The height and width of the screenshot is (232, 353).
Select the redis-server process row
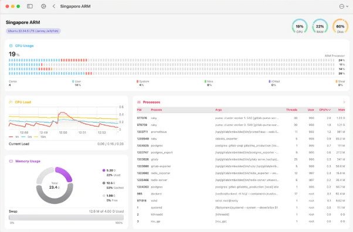tap(241, 180)
